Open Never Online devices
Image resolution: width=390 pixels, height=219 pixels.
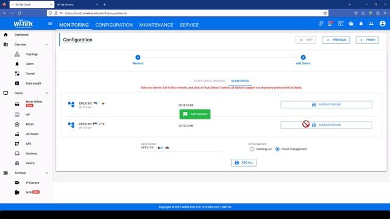click(x=34, y=102)
